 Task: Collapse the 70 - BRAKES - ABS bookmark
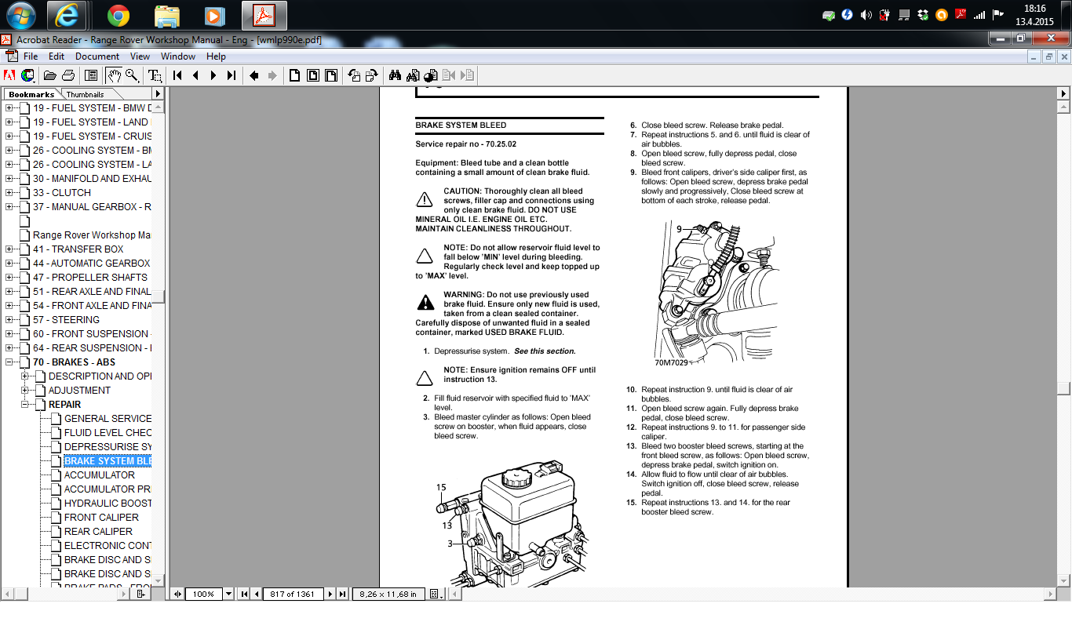click(9, 362)
